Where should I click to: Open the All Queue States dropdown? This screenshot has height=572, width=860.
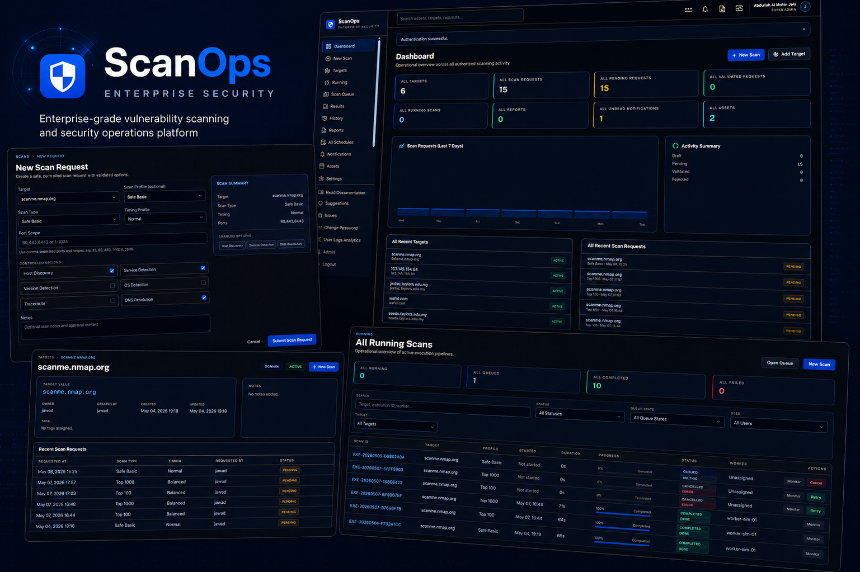pos(677,419)
